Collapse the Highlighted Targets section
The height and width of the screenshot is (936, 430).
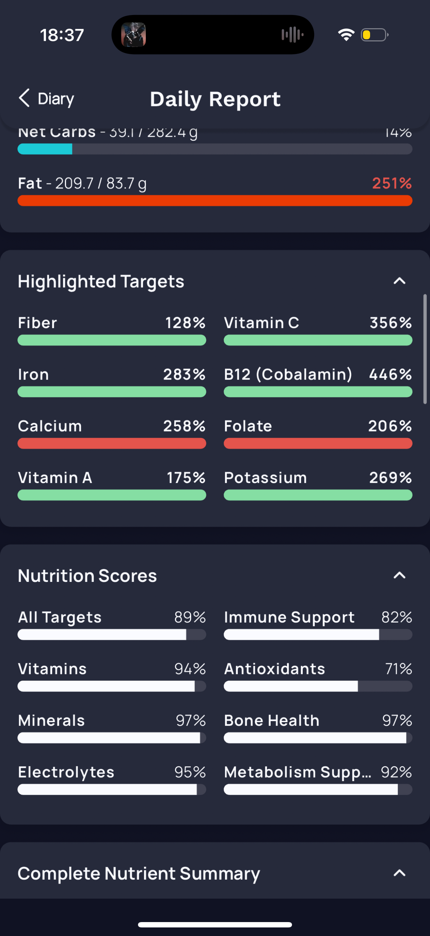[400, 281]
